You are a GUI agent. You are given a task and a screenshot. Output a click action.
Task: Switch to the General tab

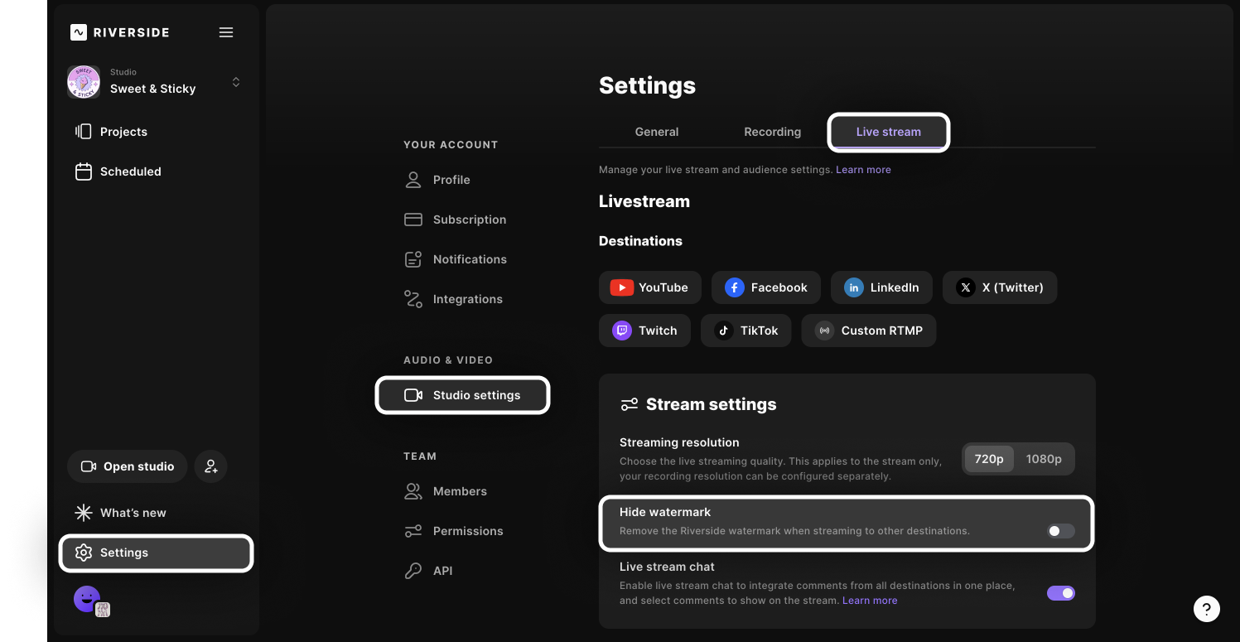click(657, 132)
